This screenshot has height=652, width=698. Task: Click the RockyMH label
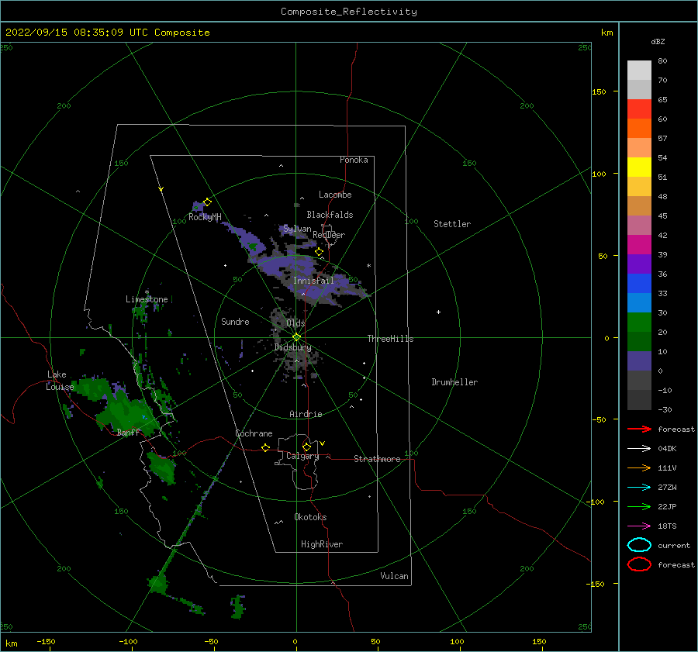tap(205, 217)
